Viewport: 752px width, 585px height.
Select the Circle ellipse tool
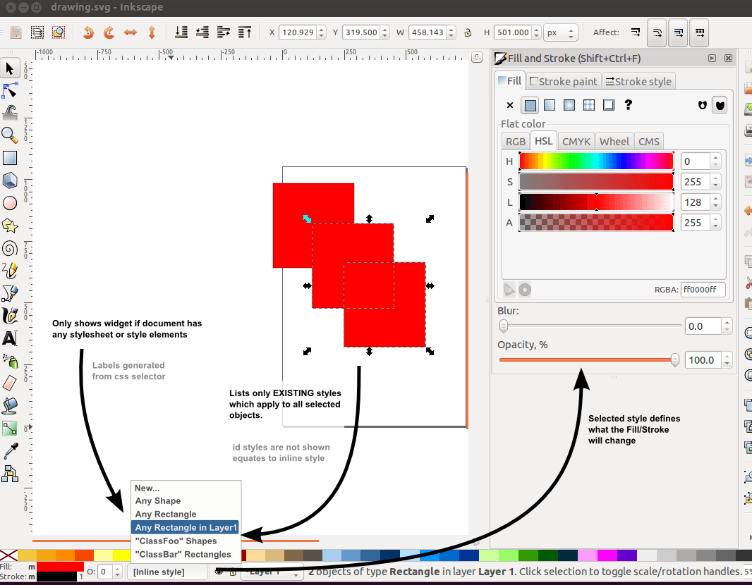pos(10,203)
